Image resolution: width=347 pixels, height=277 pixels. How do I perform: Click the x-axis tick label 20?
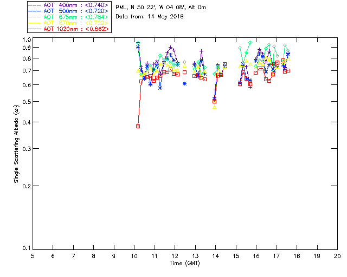337,255
